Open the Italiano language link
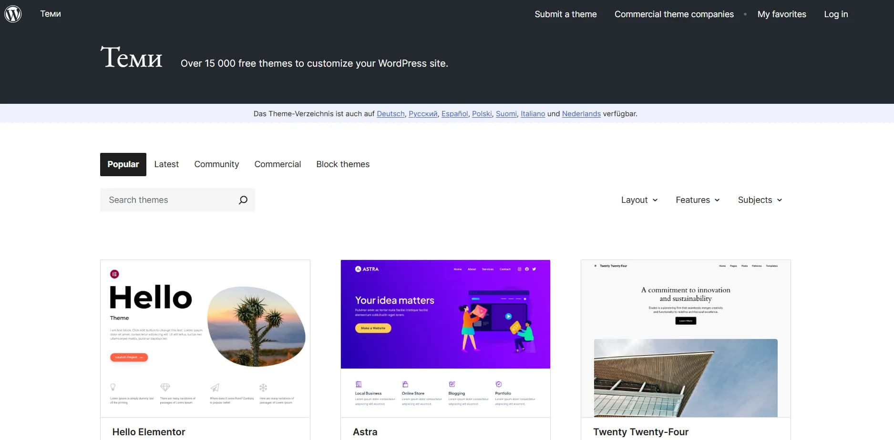The image size is (894, 440). tap(533, 114)
